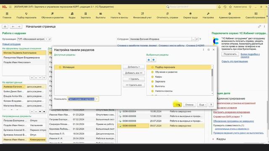Open Скрыть это приглашение link

click(235, 61)
